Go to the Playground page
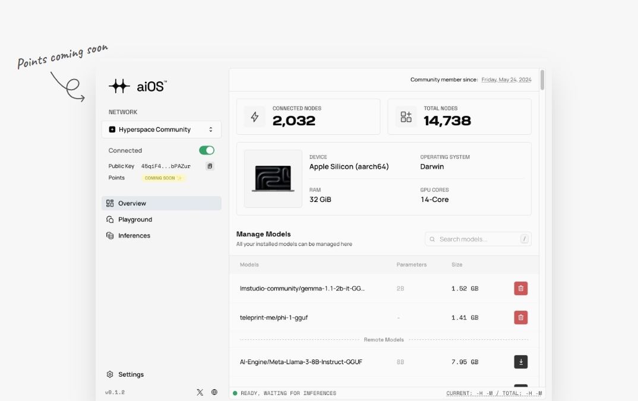 (135, 219)
